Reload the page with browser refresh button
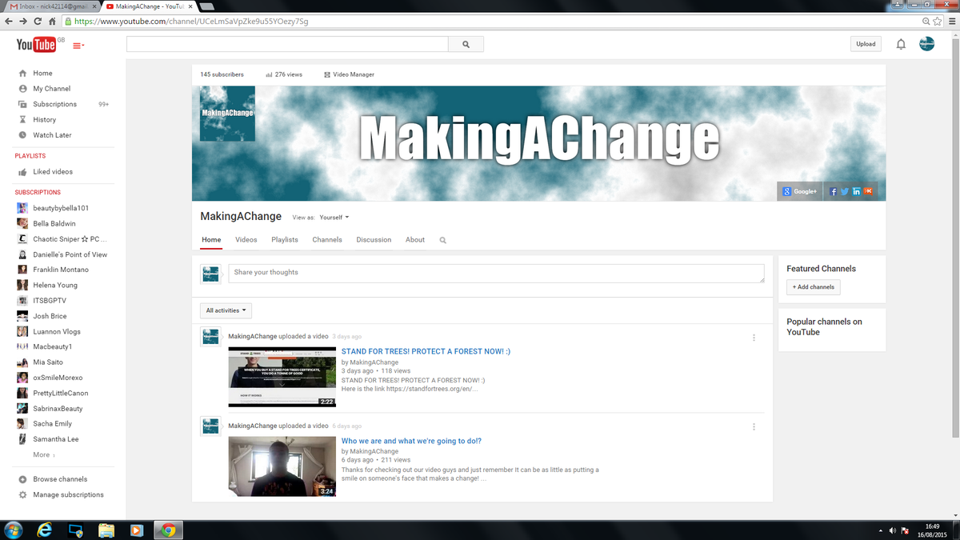This screenshot has height=540, width=960. [x=38, y=22]
